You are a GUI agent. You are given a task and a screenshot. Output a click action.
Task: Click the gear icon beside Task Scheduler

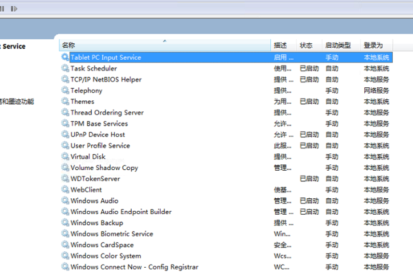[x=65, y=68]
